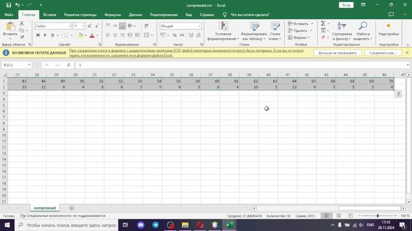Apply red font color A swatch
The image size is (412, 231).
[x=92, y=35]
